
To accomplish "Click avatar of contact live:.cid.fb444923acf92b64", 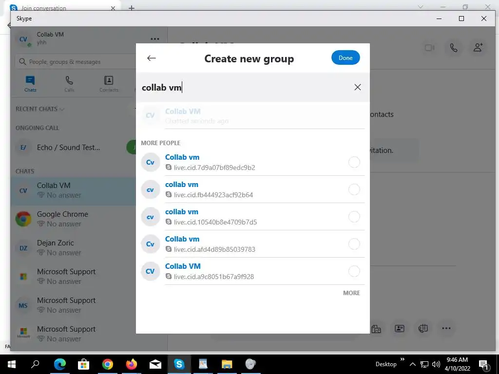I will [150, 189].
